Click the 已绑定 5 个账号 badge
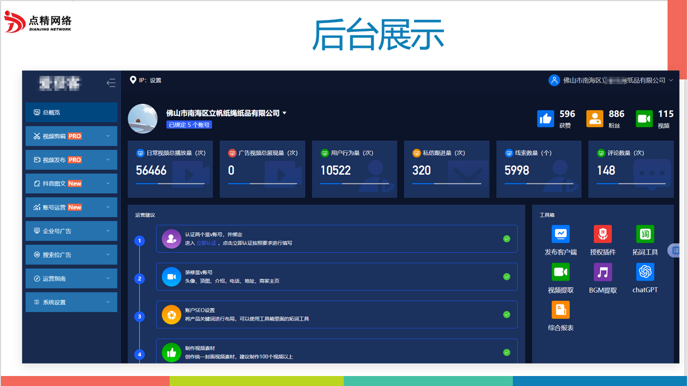Viewport: 688px width, 386px height. click(x=189, y=125)
